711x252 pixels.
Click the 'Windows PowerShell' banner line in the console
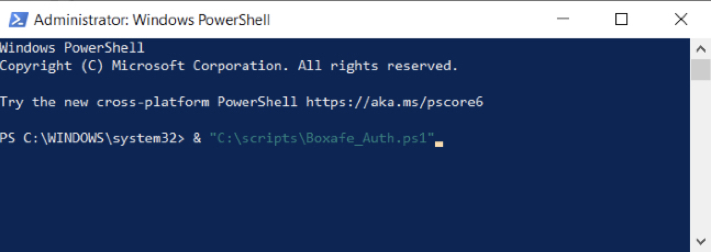(x=72, y=48)
